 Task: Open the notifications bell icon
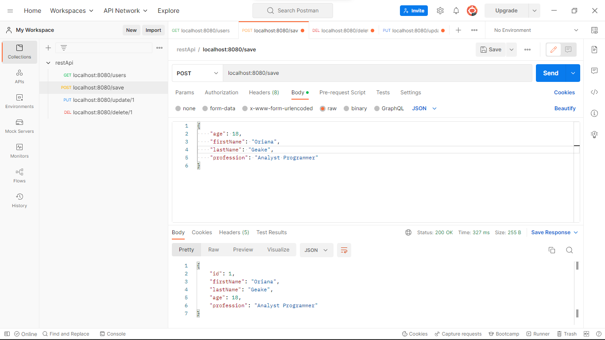coord(456,11)
